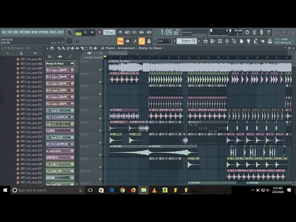Viewport: 296px width, 222px height.
Task: Select the Bhatija Tor Mausi picker clip
Action: click(60, 64)
